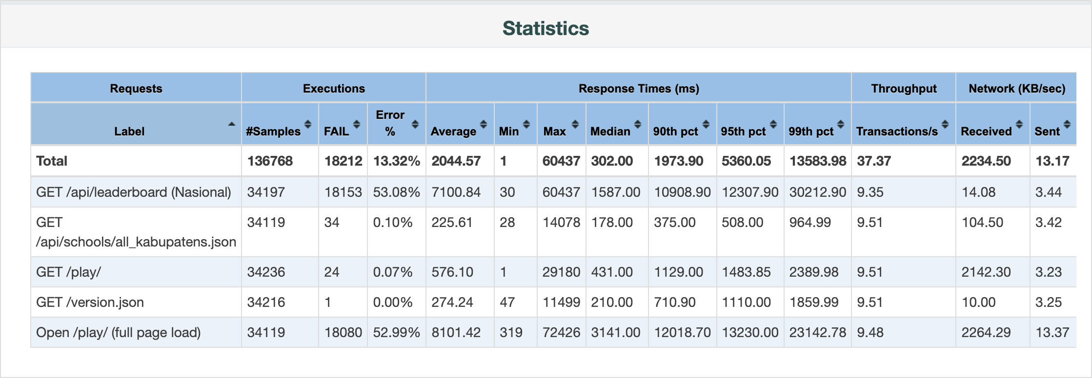Select GET /api/schools/all_kabupatens.json row label
Viewport: 1092px width, 378px height.
pyautogui.click(x=136, y=232)
